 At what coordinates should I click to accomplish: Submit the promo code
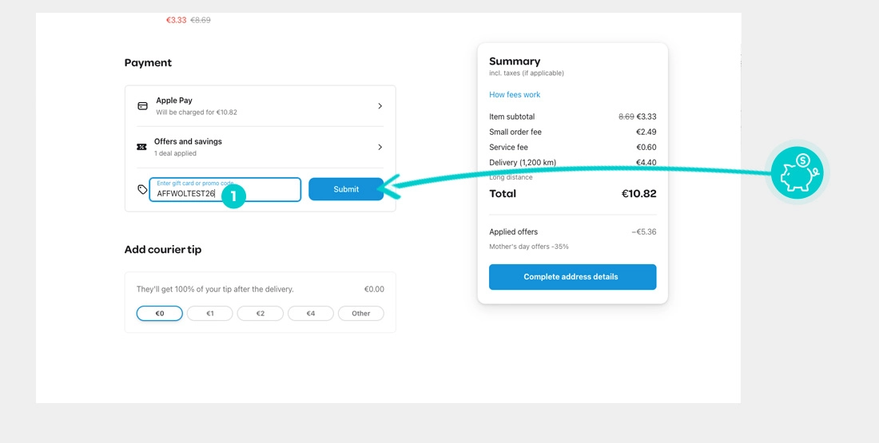coord(346,189)
